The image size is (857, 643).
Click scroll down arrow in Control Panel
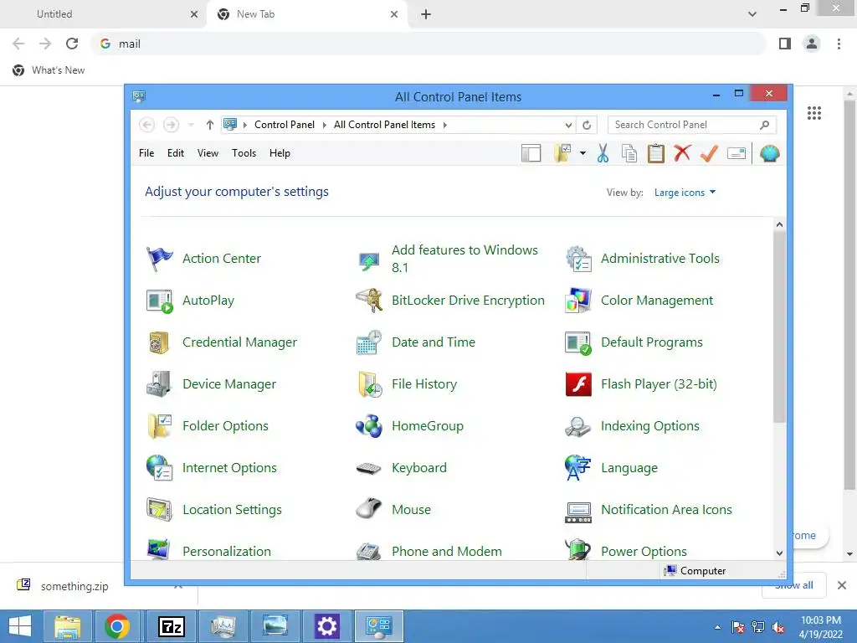779,553
